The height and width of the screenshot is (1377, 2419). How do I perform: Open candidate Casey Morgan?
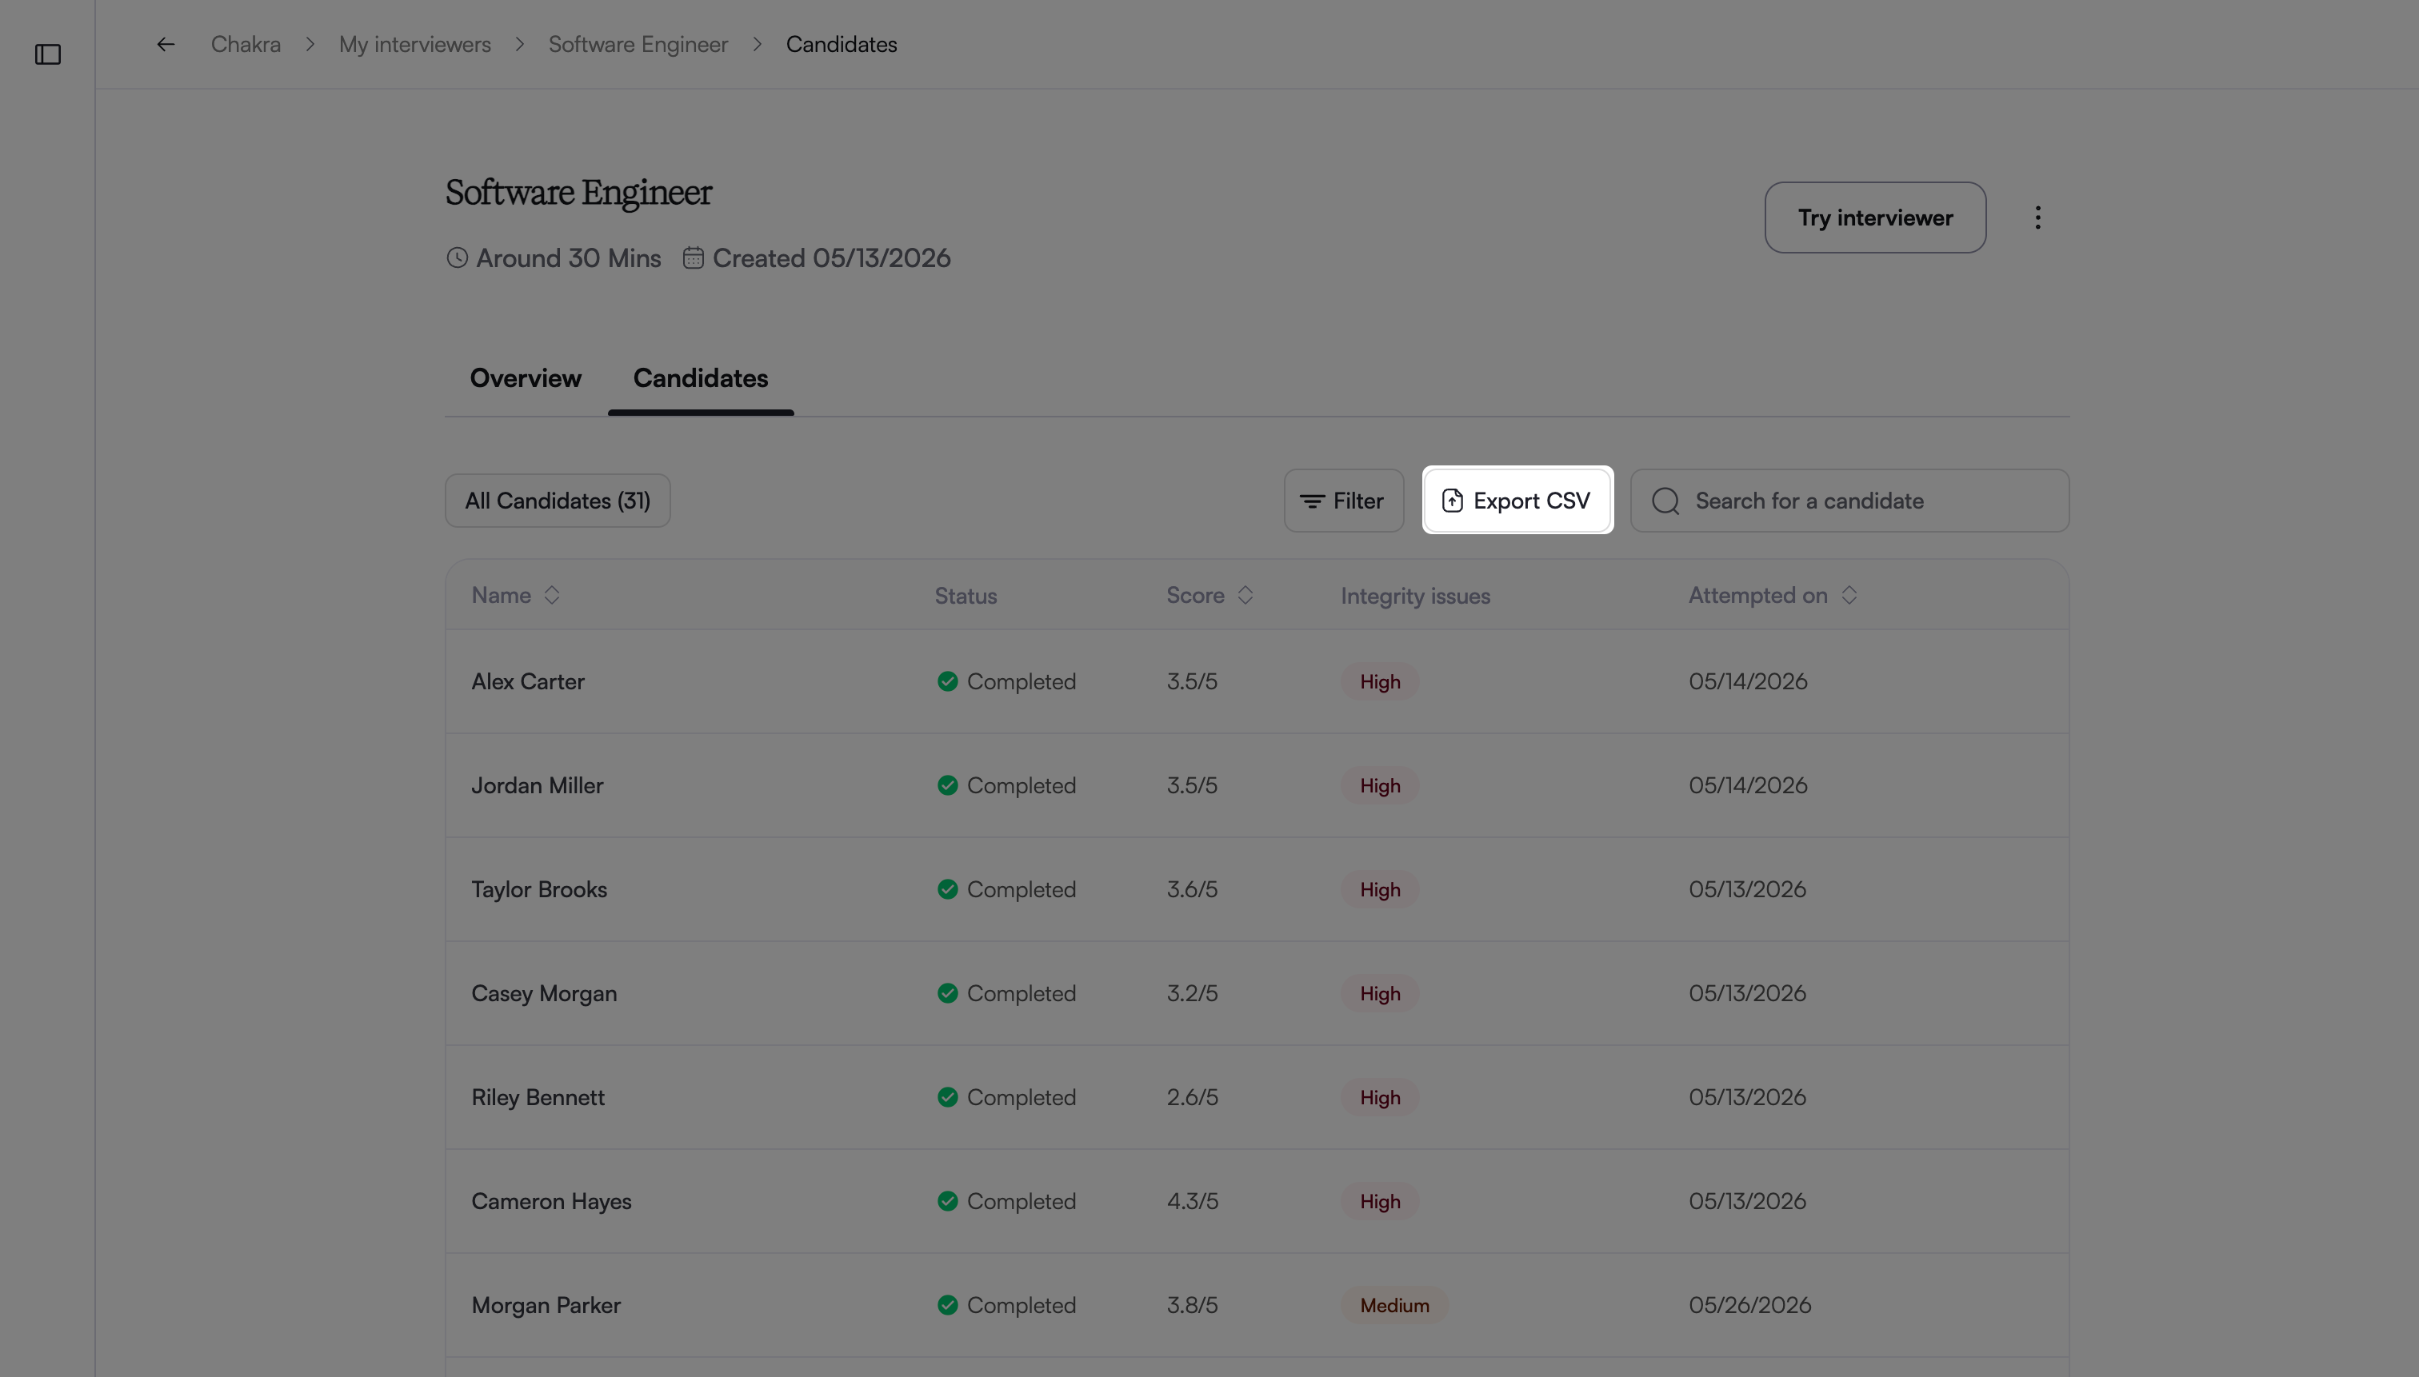point(543,993)
